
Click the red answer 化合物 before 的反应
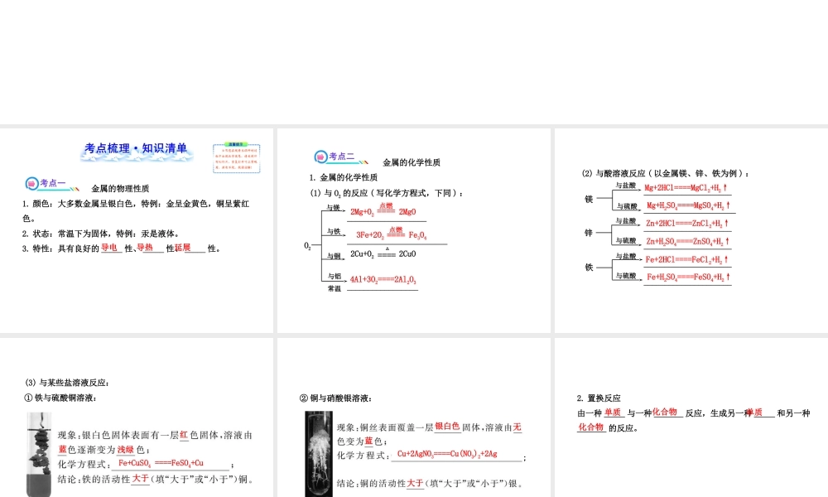coord(590,427)
